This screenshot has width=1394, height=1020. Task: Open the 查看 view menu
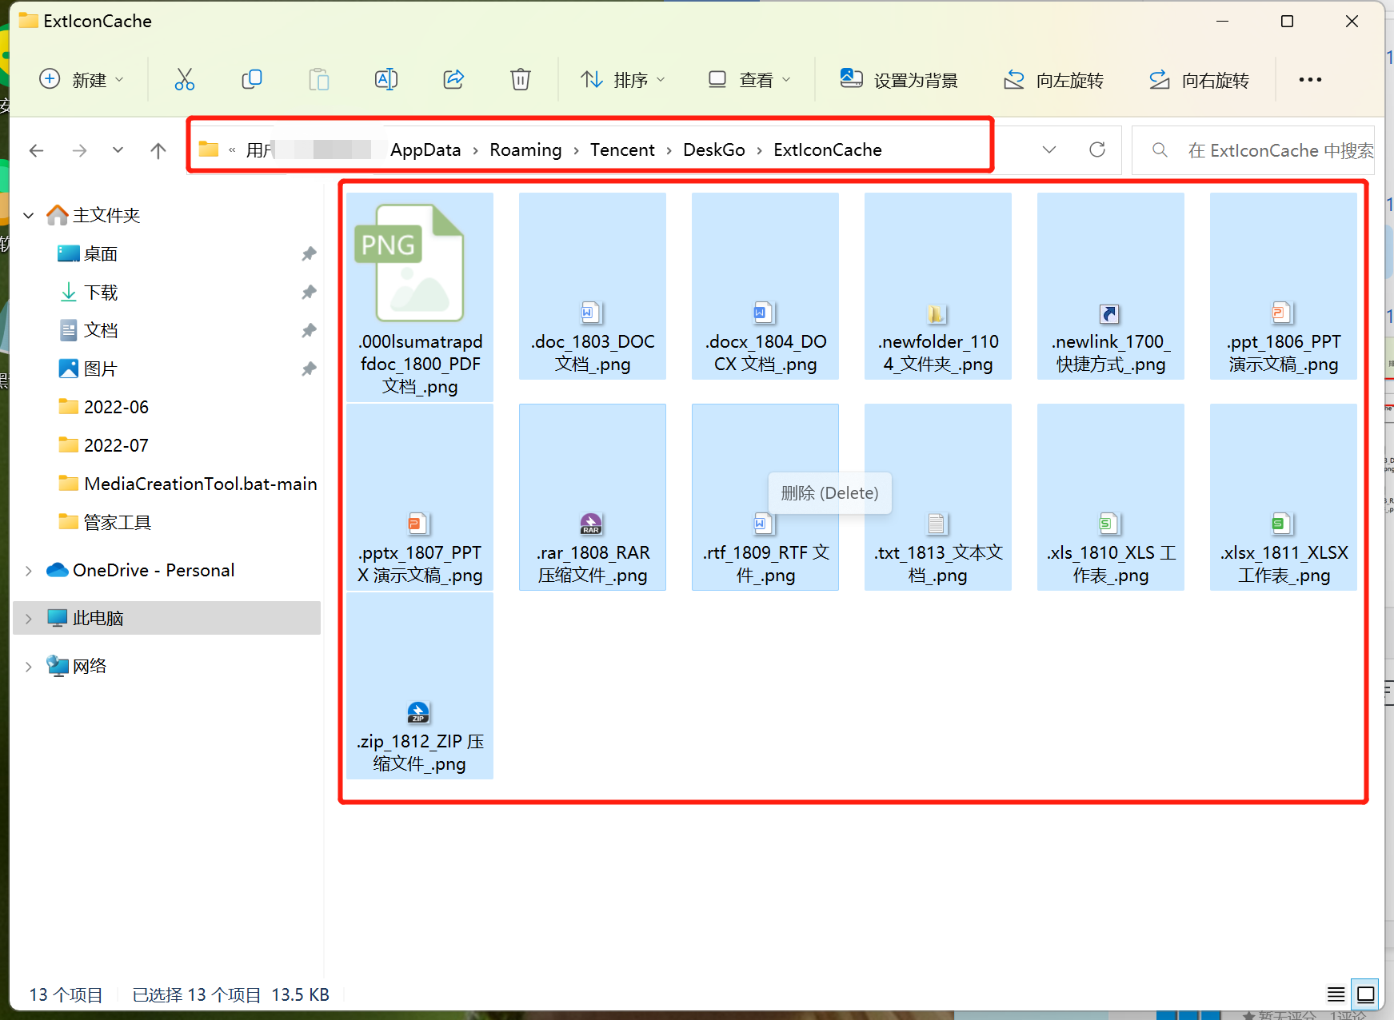(749, 79)
